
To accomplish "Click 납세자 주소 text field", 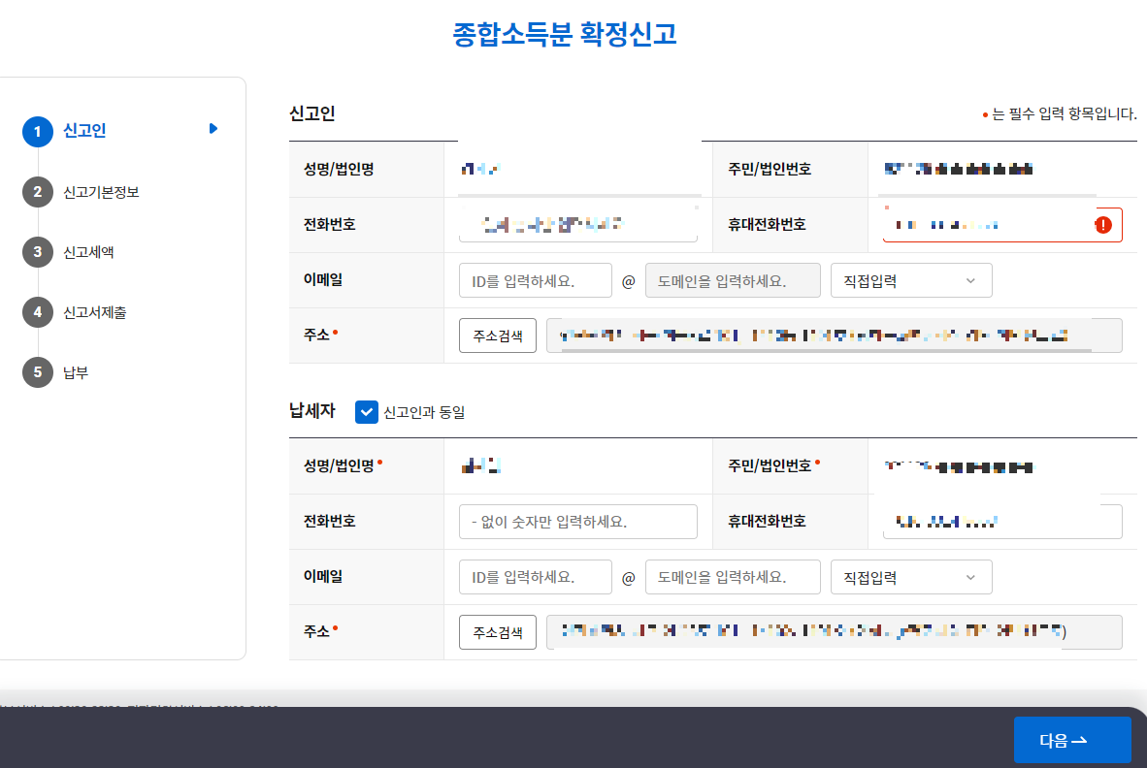I will [834, 632].
